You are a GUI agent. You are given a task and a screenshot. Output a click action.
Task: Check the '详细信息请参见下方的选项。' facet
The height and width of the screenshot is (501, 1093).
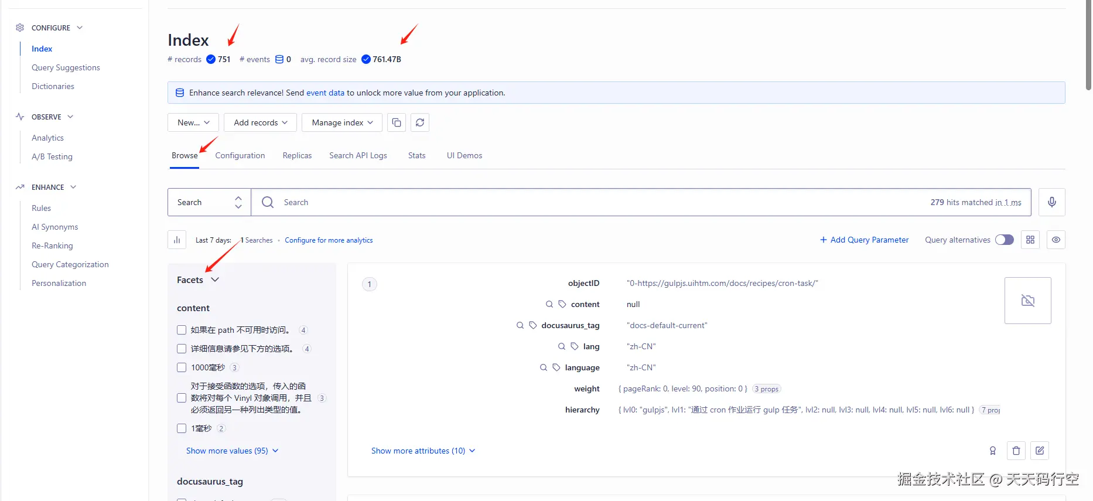click(x=182, y=349)
